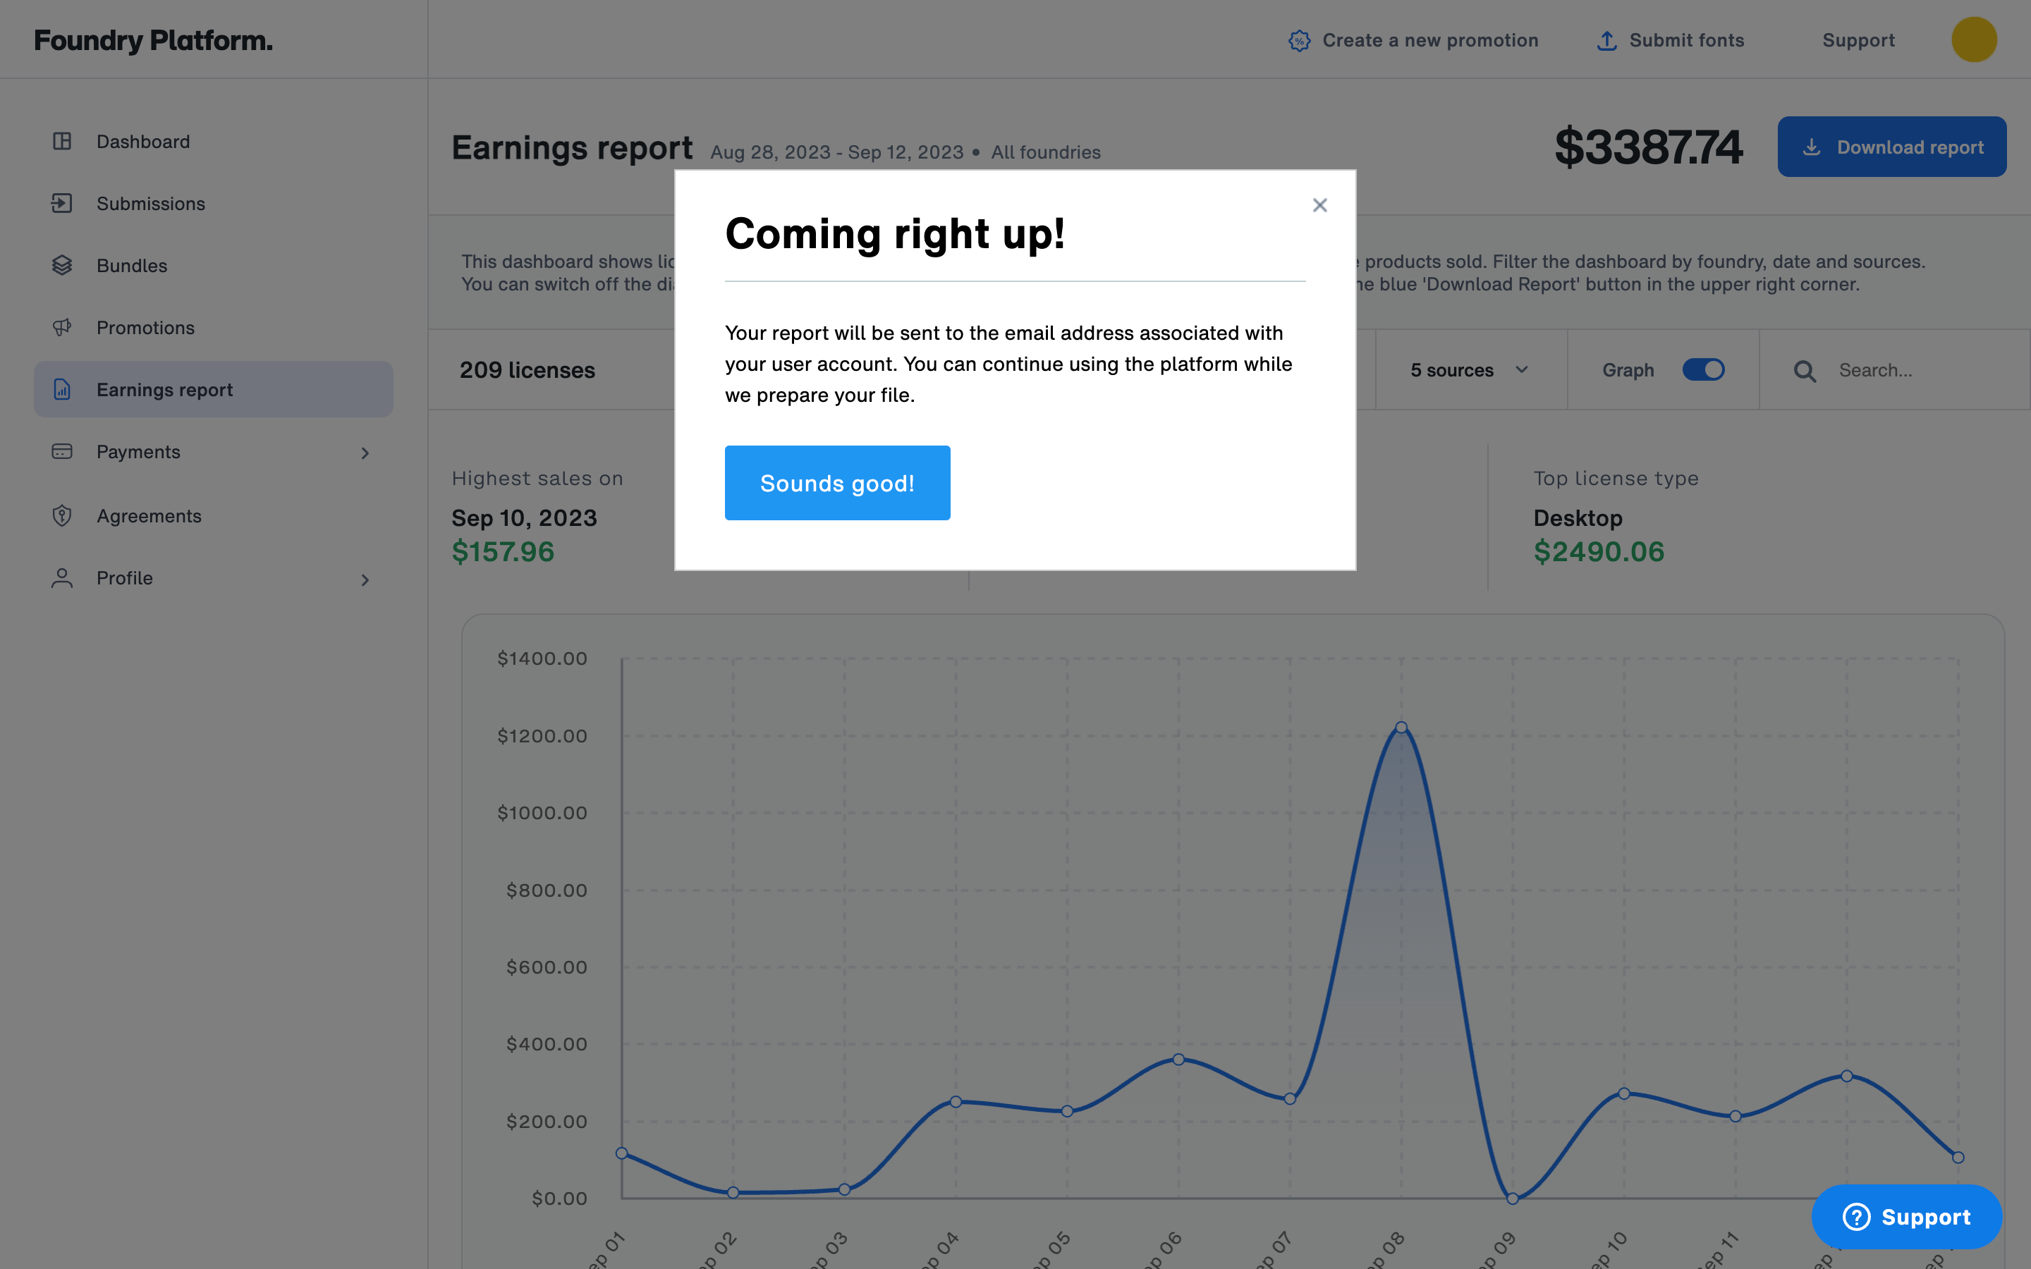Click the Dashboard sidebar icon
This screenshot has height=1269, width=2031.
pos(62,141)
